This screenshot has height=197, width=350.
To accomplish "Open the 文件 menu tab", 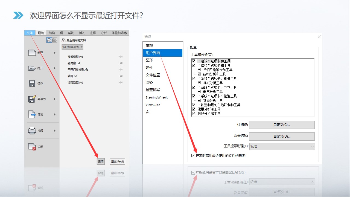I will [x=30, y=33].
